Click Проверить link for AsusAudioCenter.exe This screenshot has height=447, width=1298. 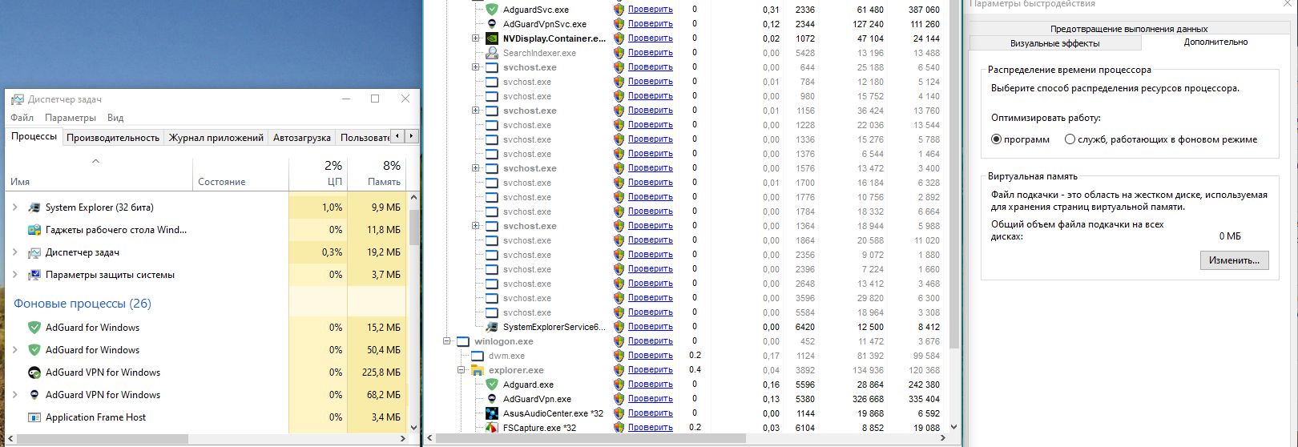(x=650, y=413)
